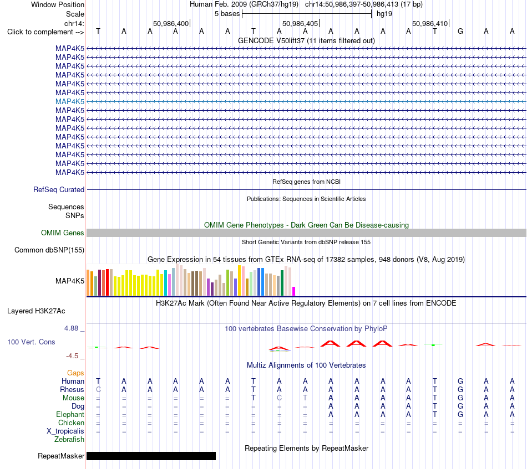Click the gray OMIM Genes bar
The width and height of the screenshot is (527, 469).
306,233
